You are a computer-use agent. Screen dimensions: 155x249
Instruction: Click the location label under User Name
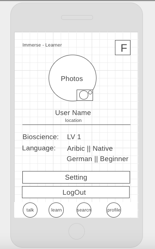click(x=73, y=120)
